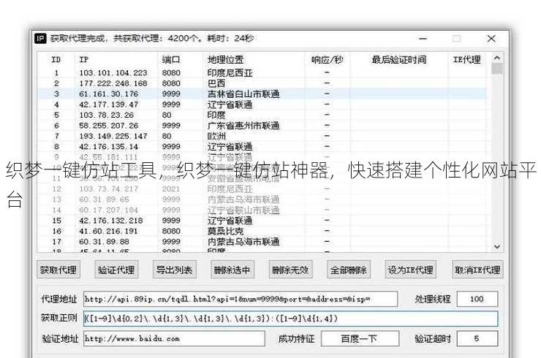Click 巴西 location cell
The width and height of the screenshot is (541, 358).
pos(216,83)
